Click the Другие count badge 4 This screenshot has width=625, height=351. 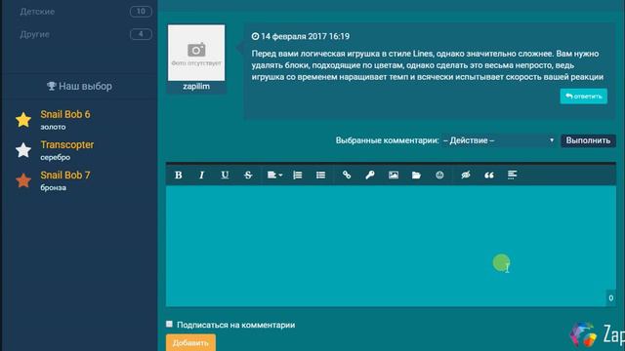[x=141, y=34]
